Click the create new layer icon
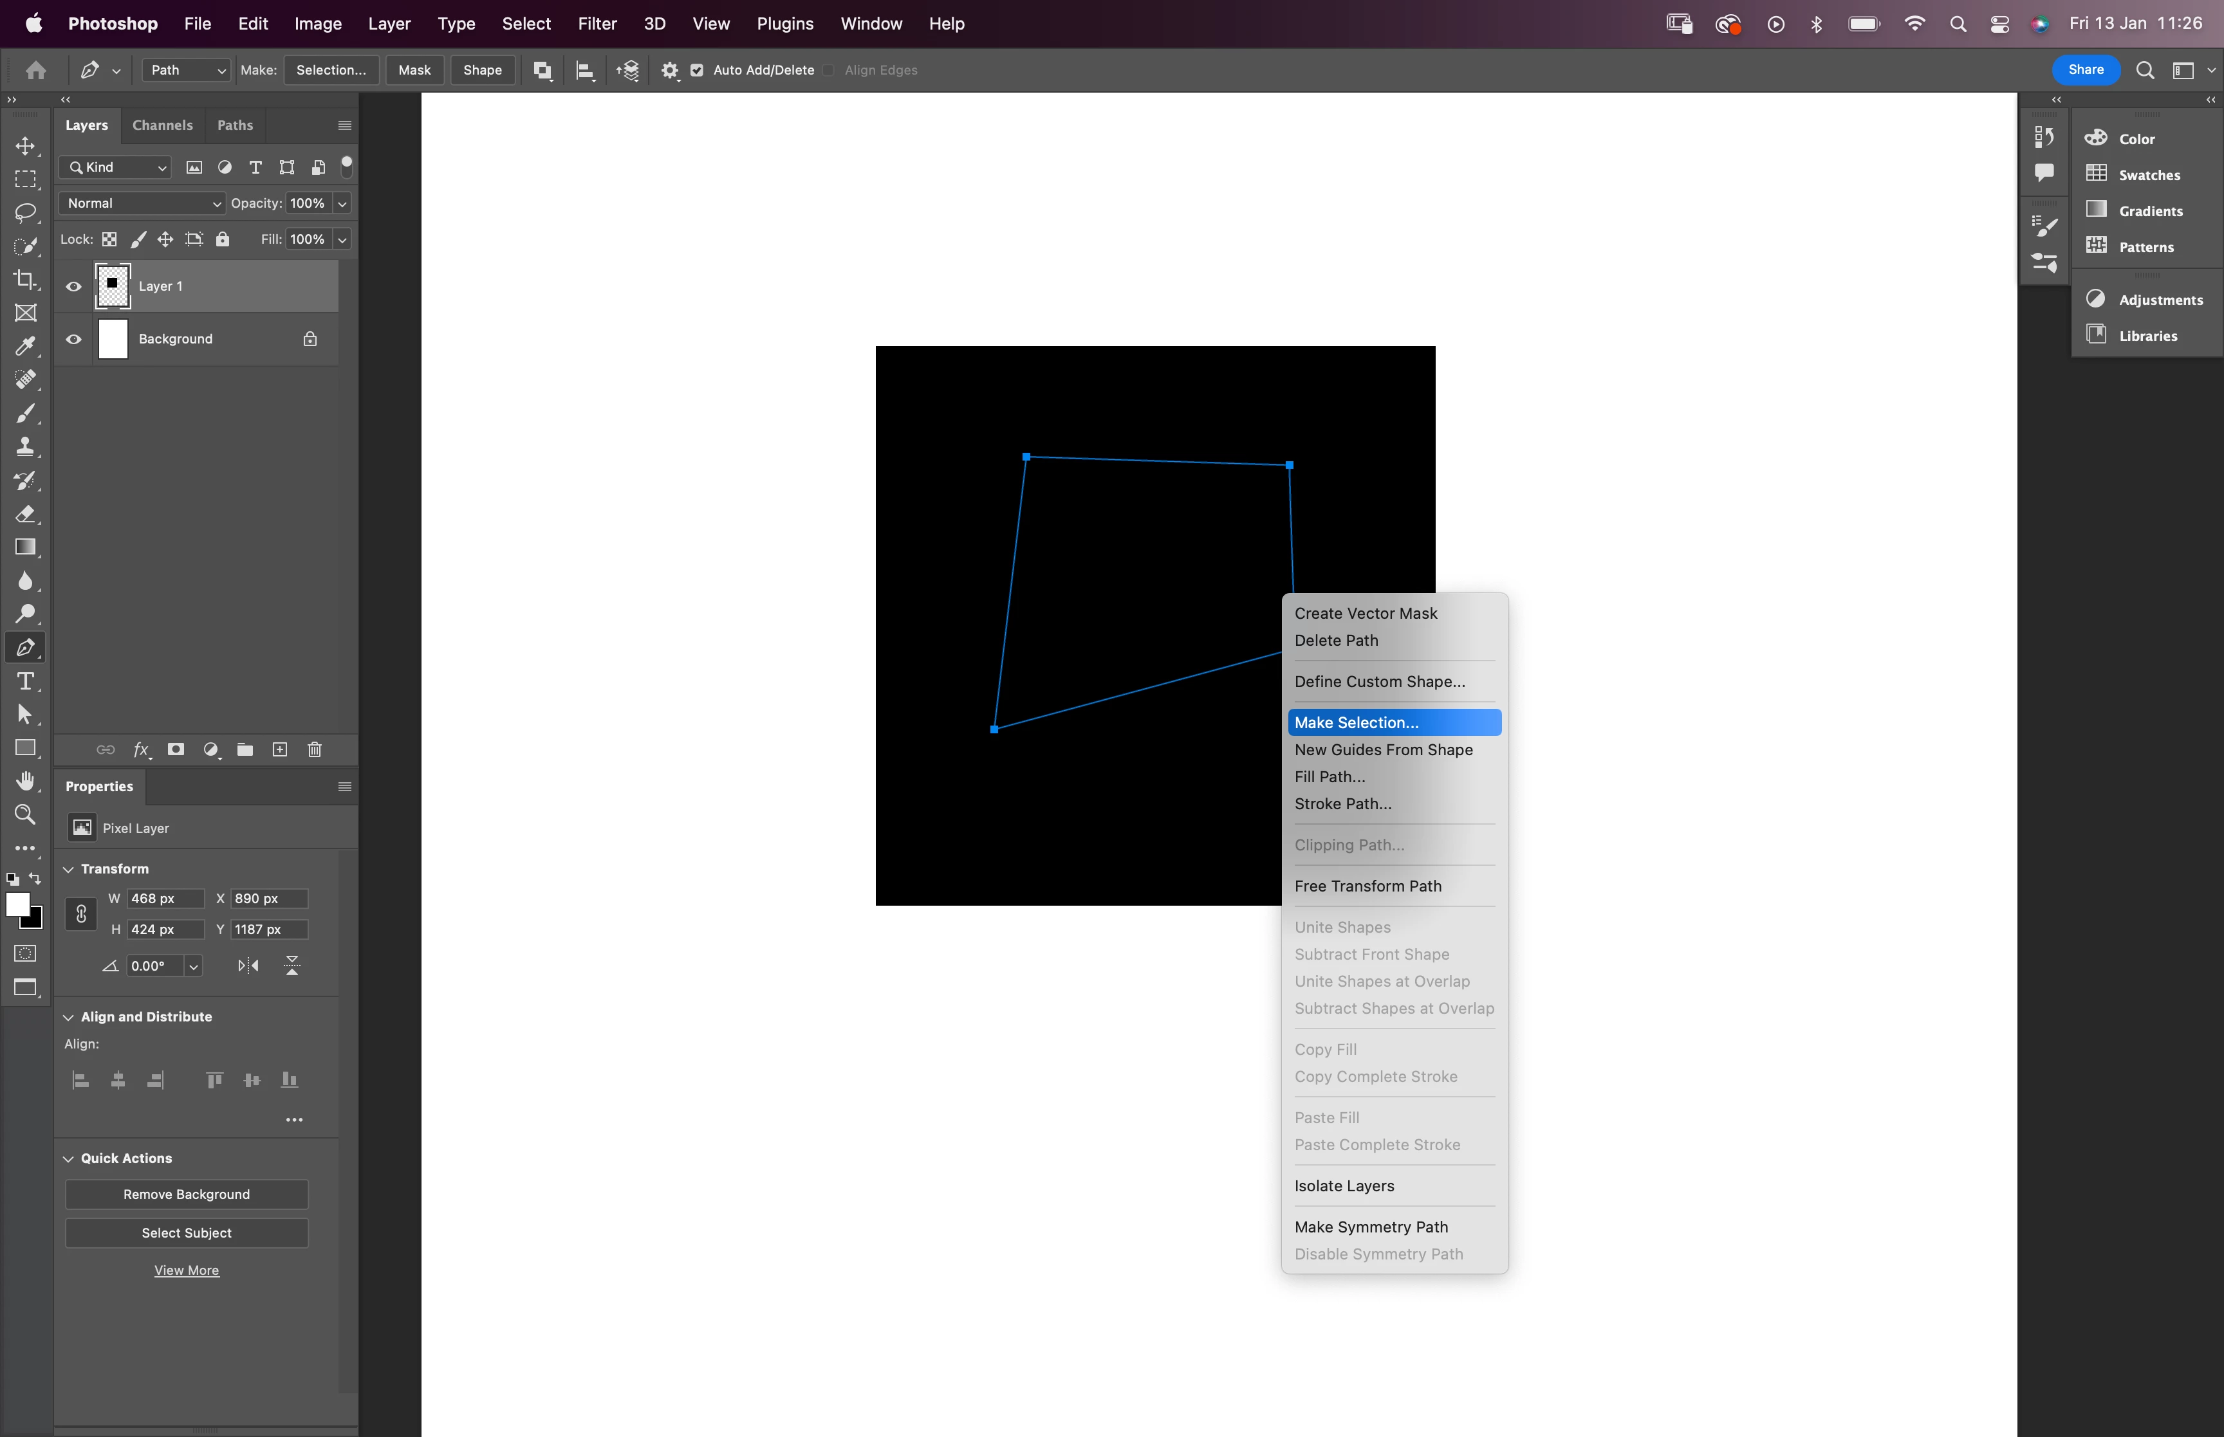 [280, 749]
